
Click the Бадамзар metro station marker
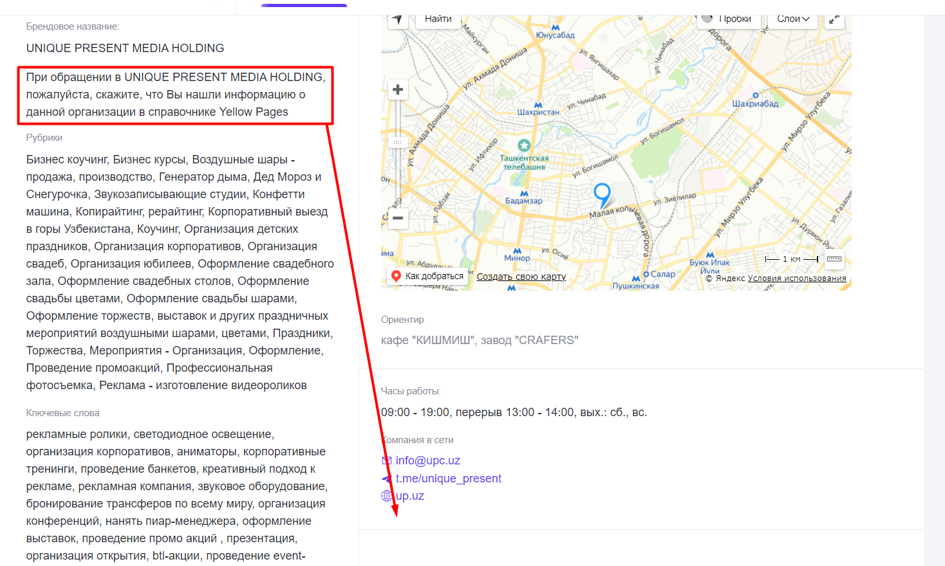click(524, 194)
